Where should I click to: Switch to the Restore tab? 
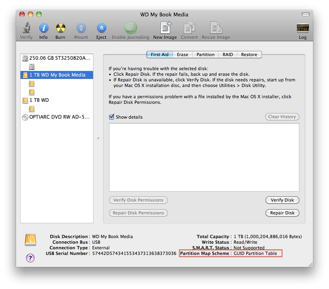(x=249, y=55)
